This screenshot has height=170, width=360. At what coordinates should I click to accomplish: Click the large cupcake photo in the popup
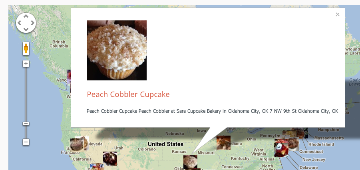[117, 50]
